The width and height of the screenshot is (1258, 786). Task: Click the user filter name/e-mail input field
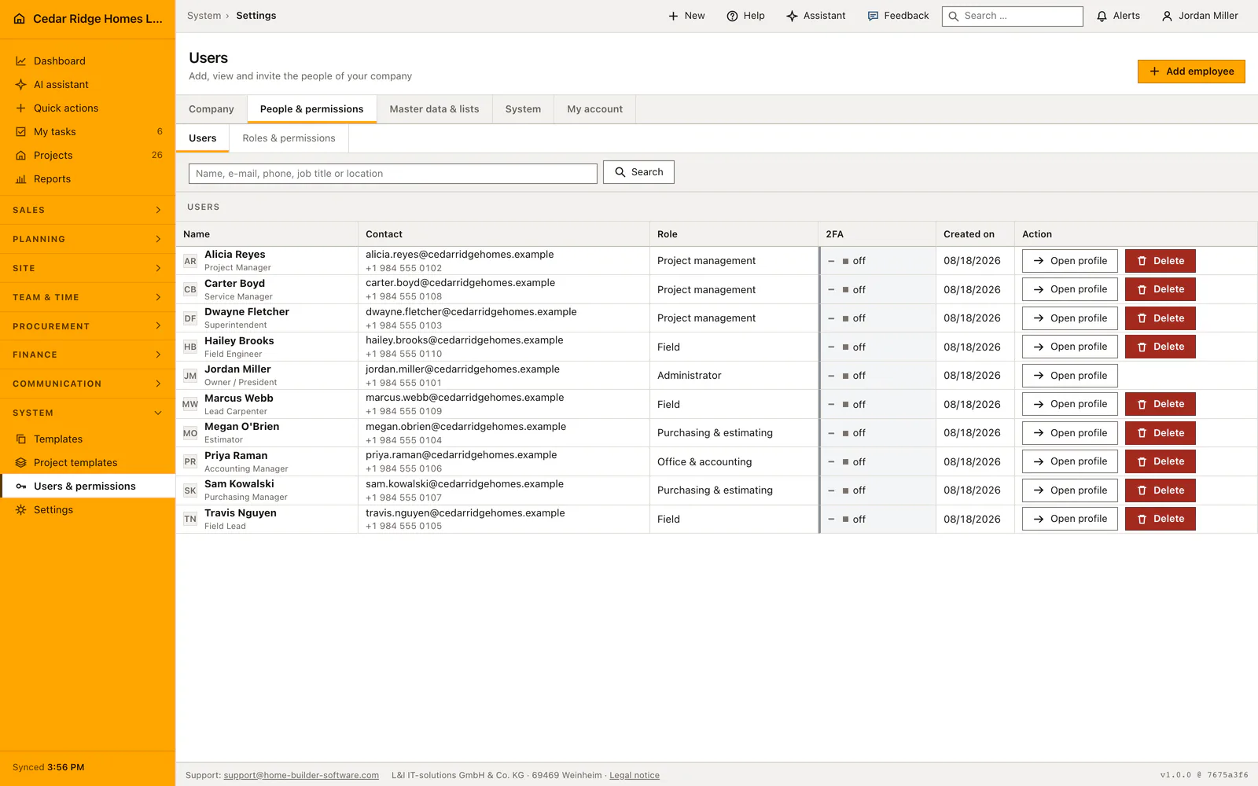tap(393, 174)
